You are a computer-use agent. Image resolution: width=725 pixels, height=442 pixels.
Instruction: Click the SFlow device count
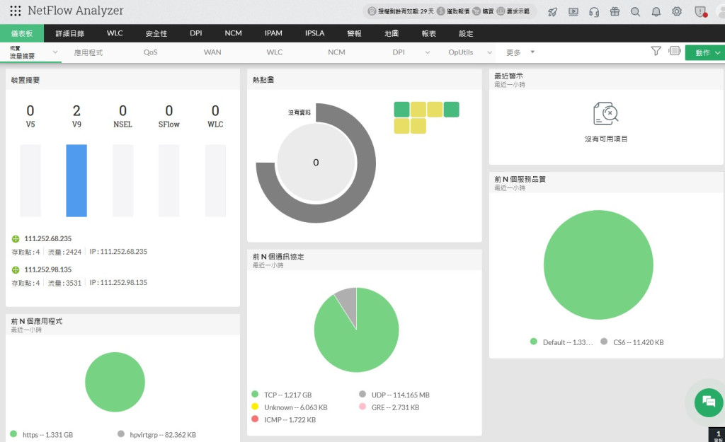coord(169,111)
